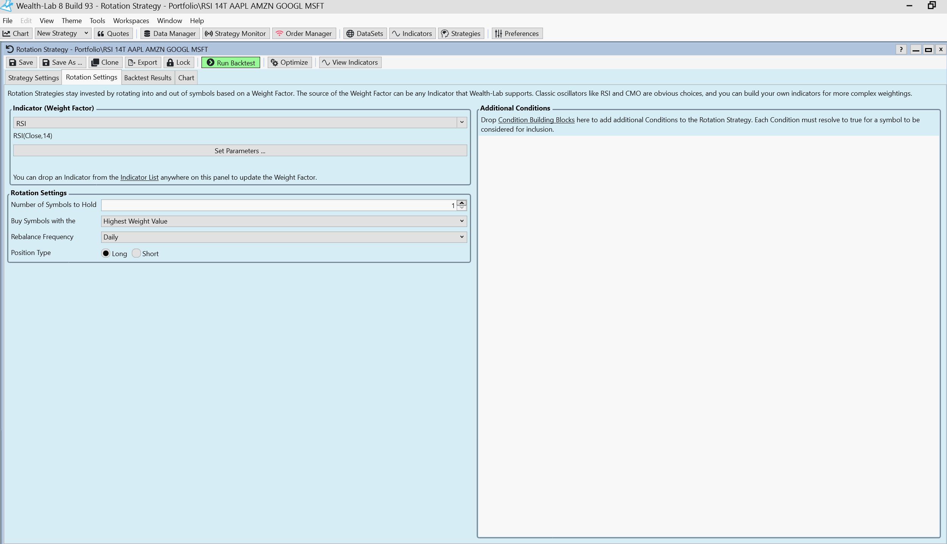The image size is (947, 544).
Task: Follow the Condition Building Blocks link
Action: pos(536,120)
